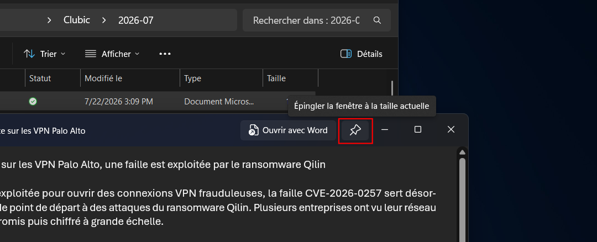Expand the Afficher dropdown
Viewport: 597px width, 242px height.
(112, 54)
